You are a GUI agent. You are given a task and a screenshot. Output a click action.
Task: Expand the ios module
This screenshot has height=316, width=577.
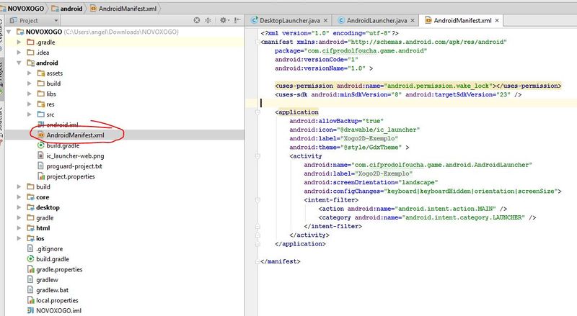pyautogui.click(x=19, y=238)
